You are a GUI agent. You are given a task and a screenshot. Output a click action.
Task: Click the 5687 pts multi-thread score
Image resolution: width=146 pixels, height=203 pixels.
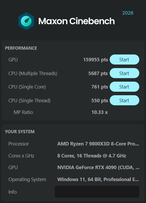pyautogui.click(x=98, y=73)
